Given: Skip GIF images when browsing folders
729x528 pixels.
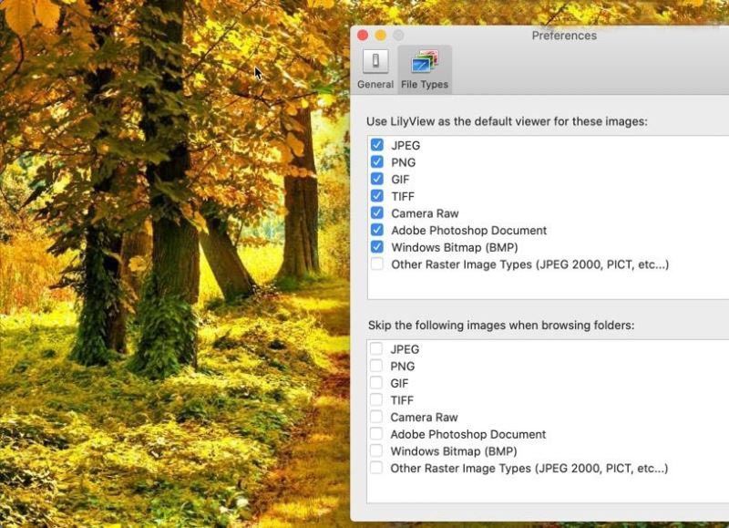Looking at the screenshot, I should tap(376, 382).
